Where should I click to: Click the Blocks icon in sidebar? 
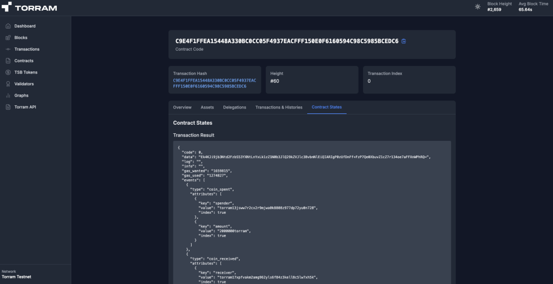tap(8, 38)
